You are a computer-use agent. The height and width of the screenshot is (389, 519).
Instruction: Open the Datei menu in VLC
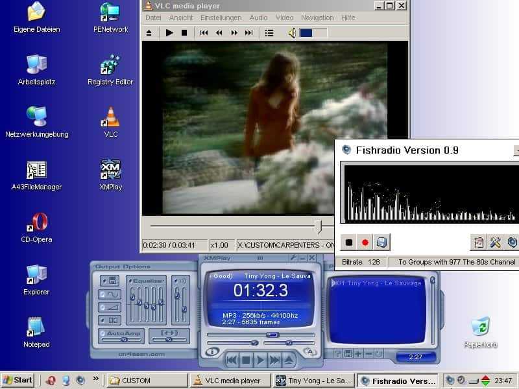click(x=153, y=18)
